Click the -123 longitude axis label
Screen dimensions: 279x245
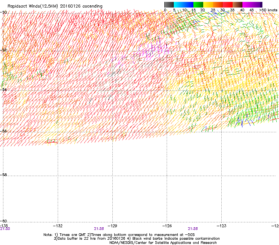[222, 226]
